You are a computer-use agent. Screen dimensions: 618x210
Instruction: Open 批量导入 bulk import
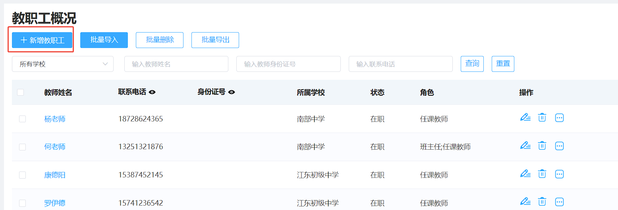point(104,40)
